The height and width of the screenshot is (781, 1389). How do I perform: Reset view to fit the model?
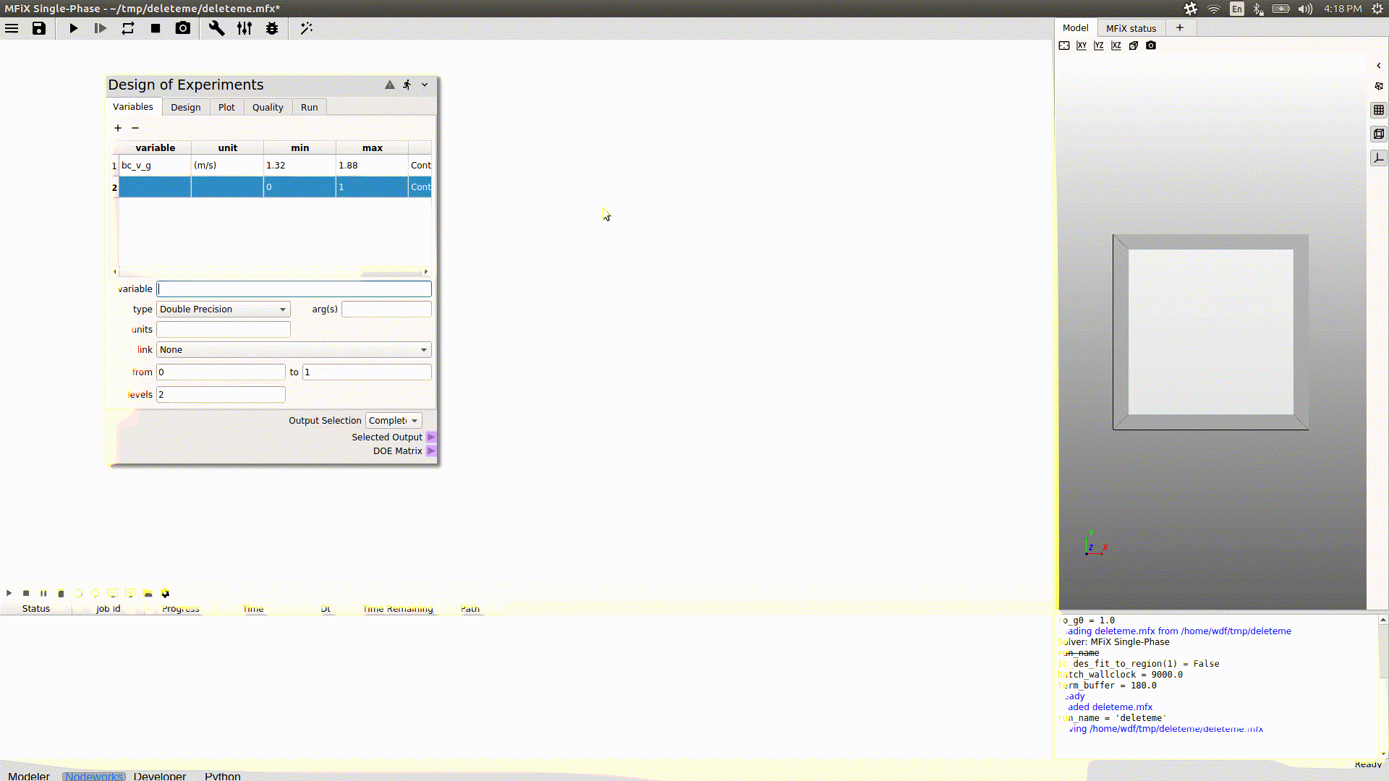tap(1064, 46)
